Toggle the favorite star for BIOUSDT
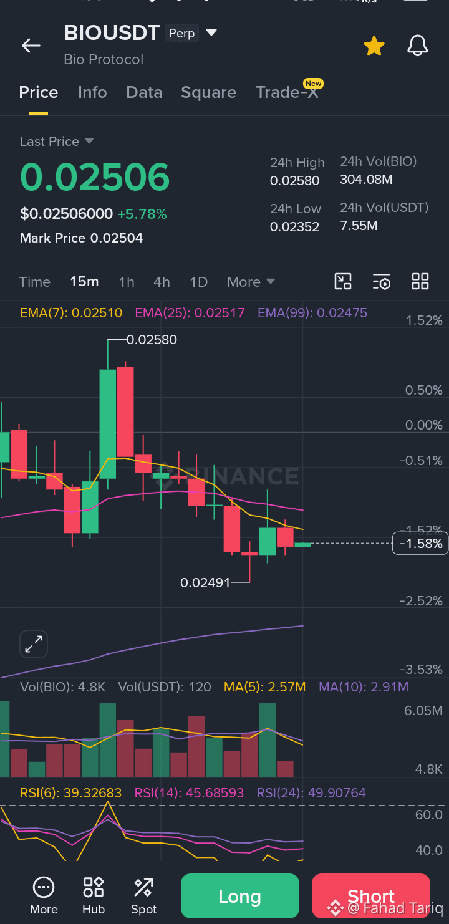 pyautogui.click(x=374, y=46)
